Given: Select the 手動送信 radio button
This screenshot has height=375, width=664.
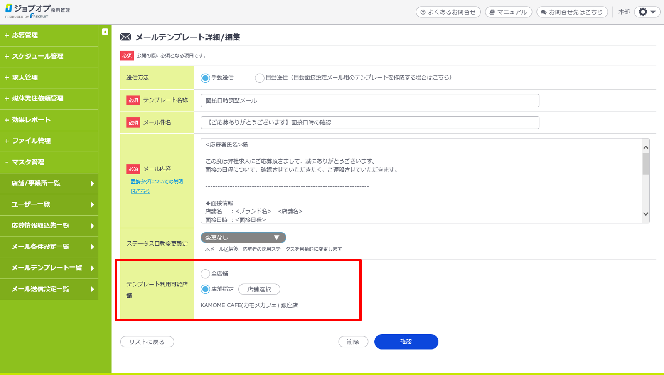Looking at the screenshot, I should click(x=205, y=78).
